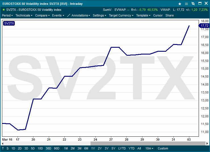210x152 pixels.
Task: Select the S period button
Action: 7,148
